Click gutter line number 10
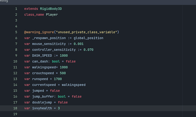The image size is (196, 117). [15, 61]
